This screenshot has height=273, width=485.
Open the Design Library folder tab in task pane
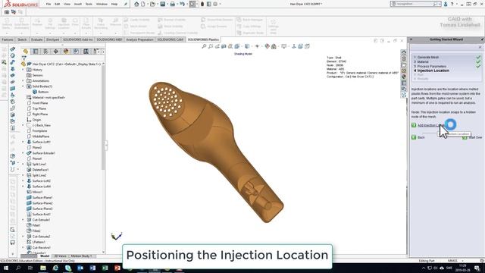pyautogui.click(x=404, y=64)
